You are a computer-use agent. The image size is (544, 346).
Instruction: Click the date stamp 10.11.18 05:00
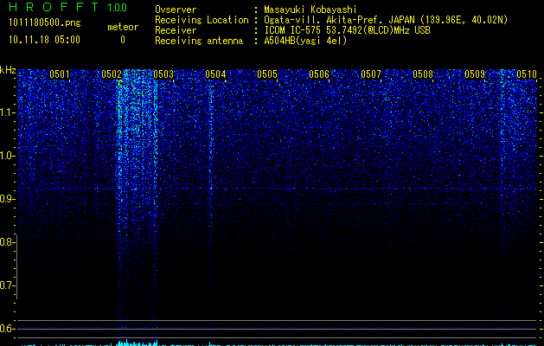point(44,40)
